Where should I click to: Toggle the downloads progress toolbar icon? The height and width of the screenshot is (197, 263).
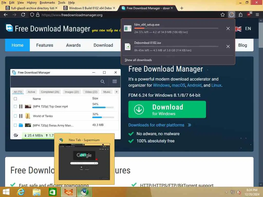(x=231, y=15)
